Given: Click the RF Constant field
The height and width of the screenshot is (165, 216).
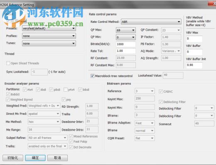Looking at the screenshot, I should 126,58.
